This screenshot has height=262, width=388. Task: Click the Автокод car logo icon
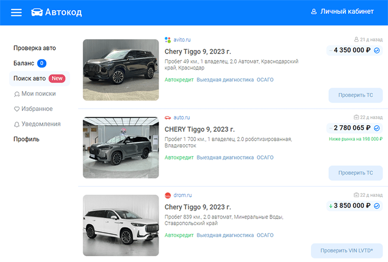coord(37,12)
